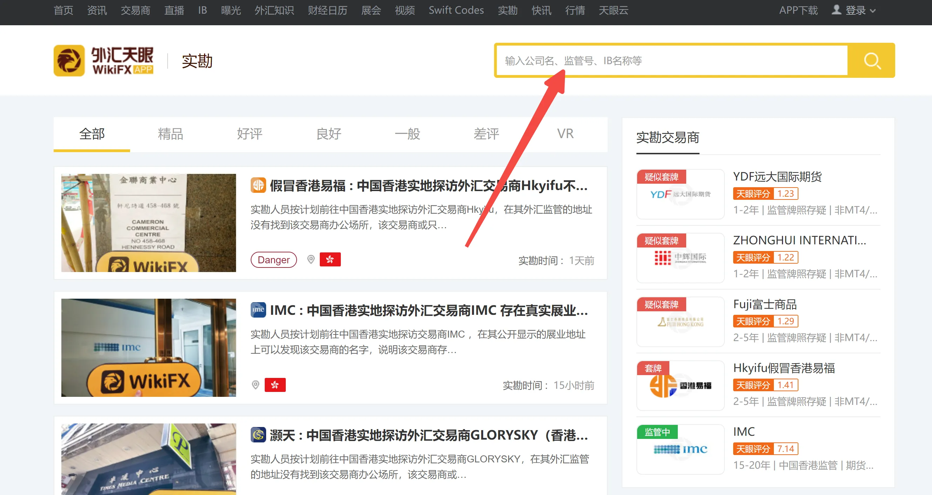Open IB in the top navigation
Image resolution: width=932 pixels, height=495 pixels.
203,10
